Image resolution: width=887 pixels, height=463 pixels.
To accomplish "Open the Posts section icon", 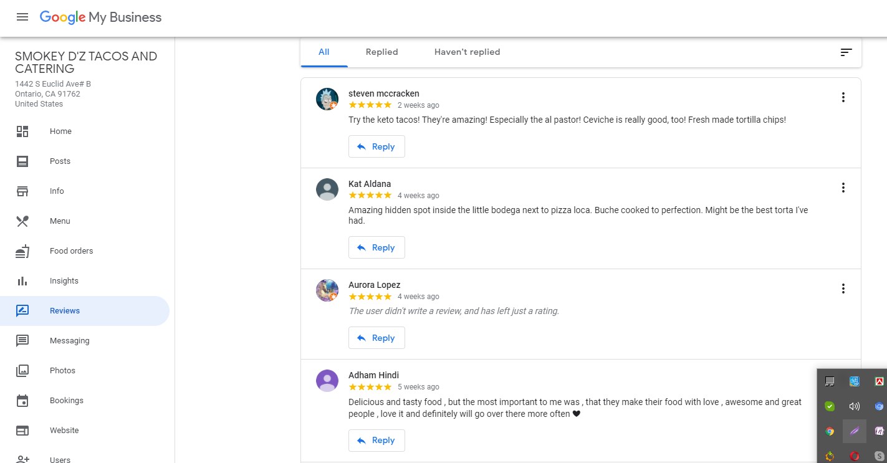I will click(x=22, y=161).
